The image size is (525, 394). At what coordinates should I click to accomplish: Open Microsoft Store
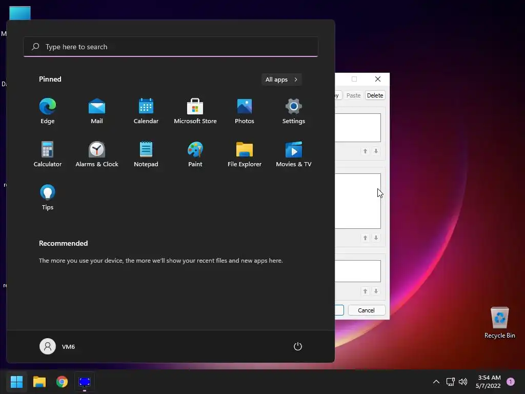tap(195, 111)
